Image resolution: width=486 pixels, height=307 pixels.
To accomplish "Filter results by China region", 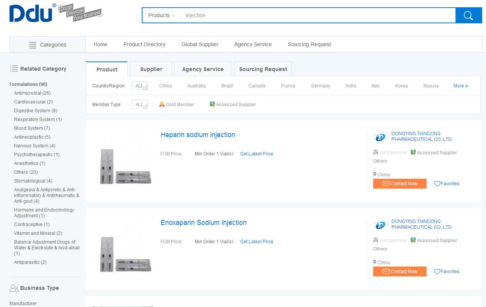I will click(x=165, y=86).
